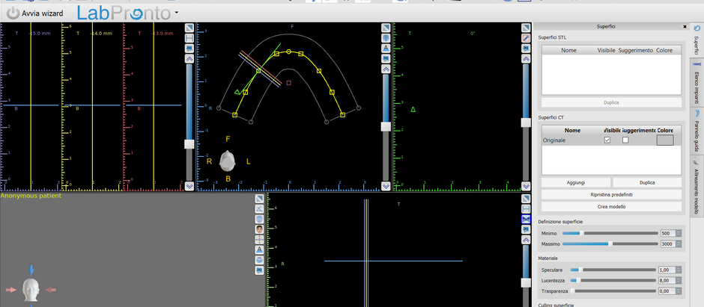Toggle the highlighted bow-tie icon in panoramic strip
The width and height of the screenshot is (704, 307).
(x=527, y=220)
